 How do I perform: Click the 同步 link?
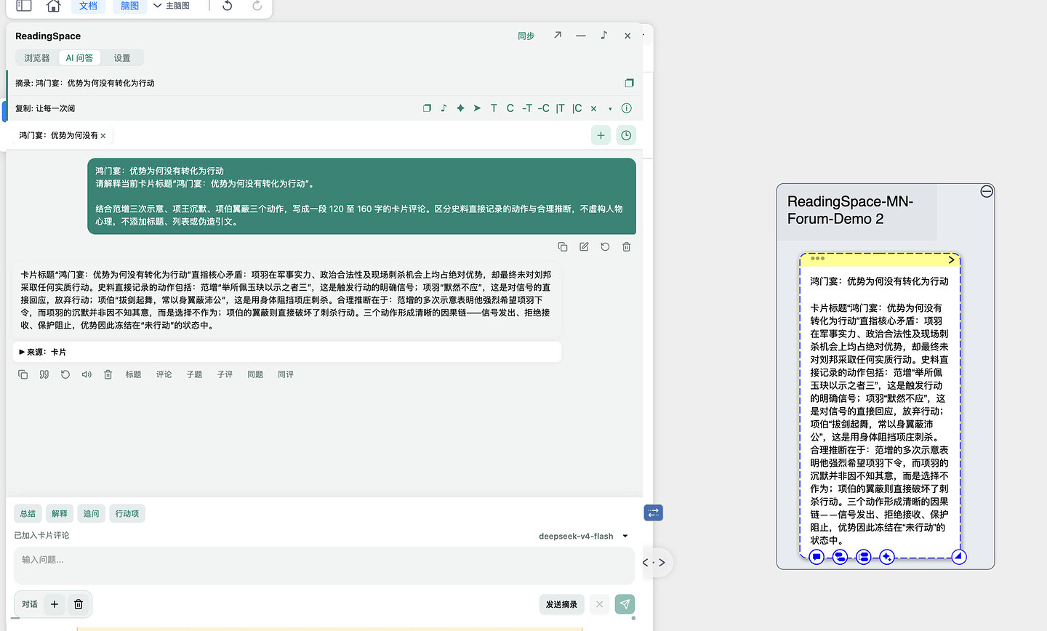point(526,36)
